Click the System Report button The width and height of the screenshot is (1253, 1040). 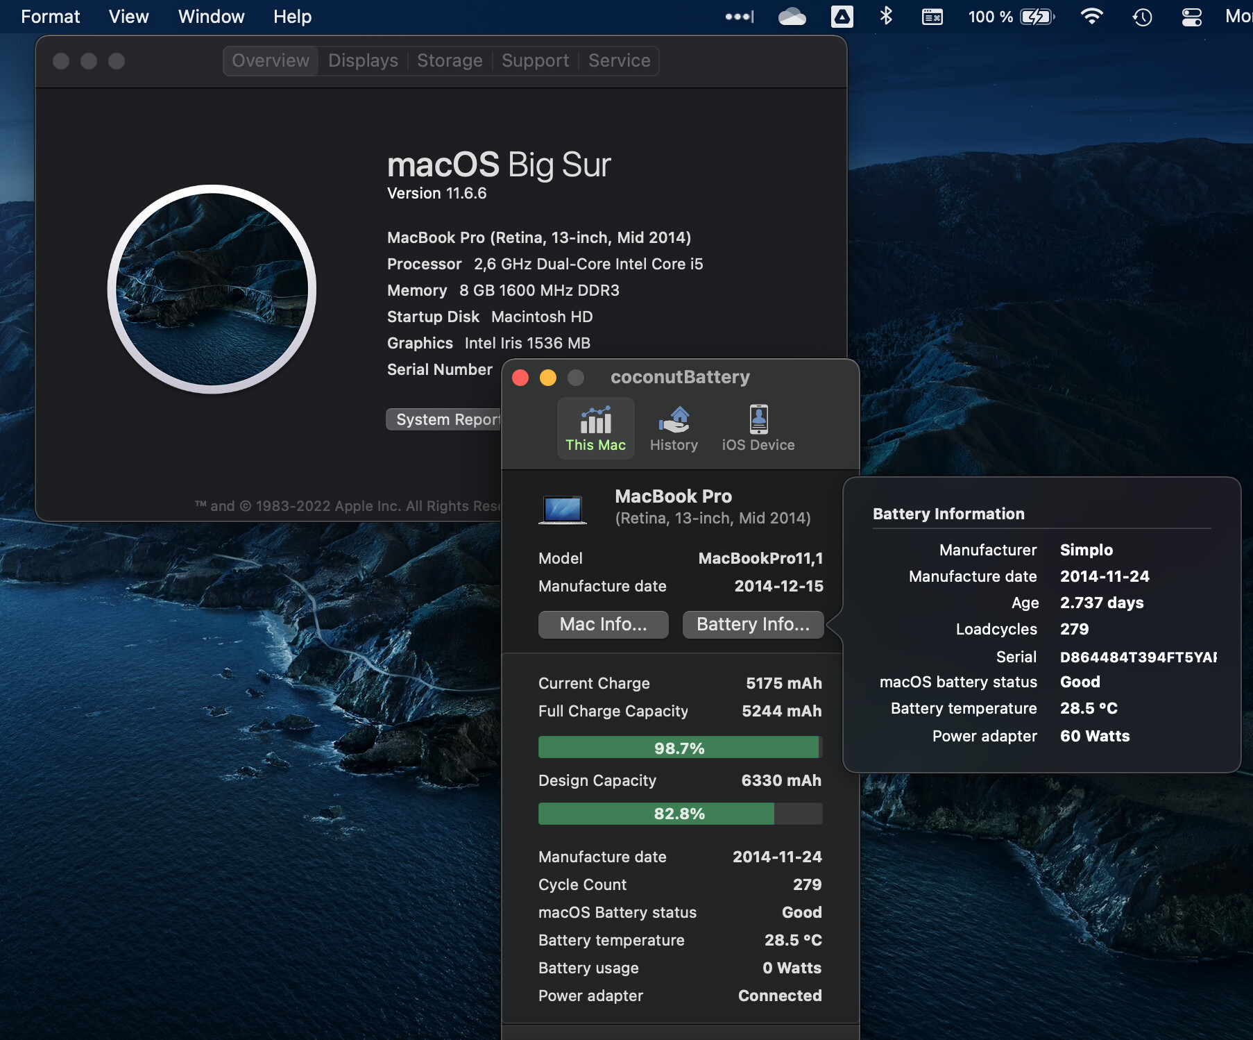[444, 419]
